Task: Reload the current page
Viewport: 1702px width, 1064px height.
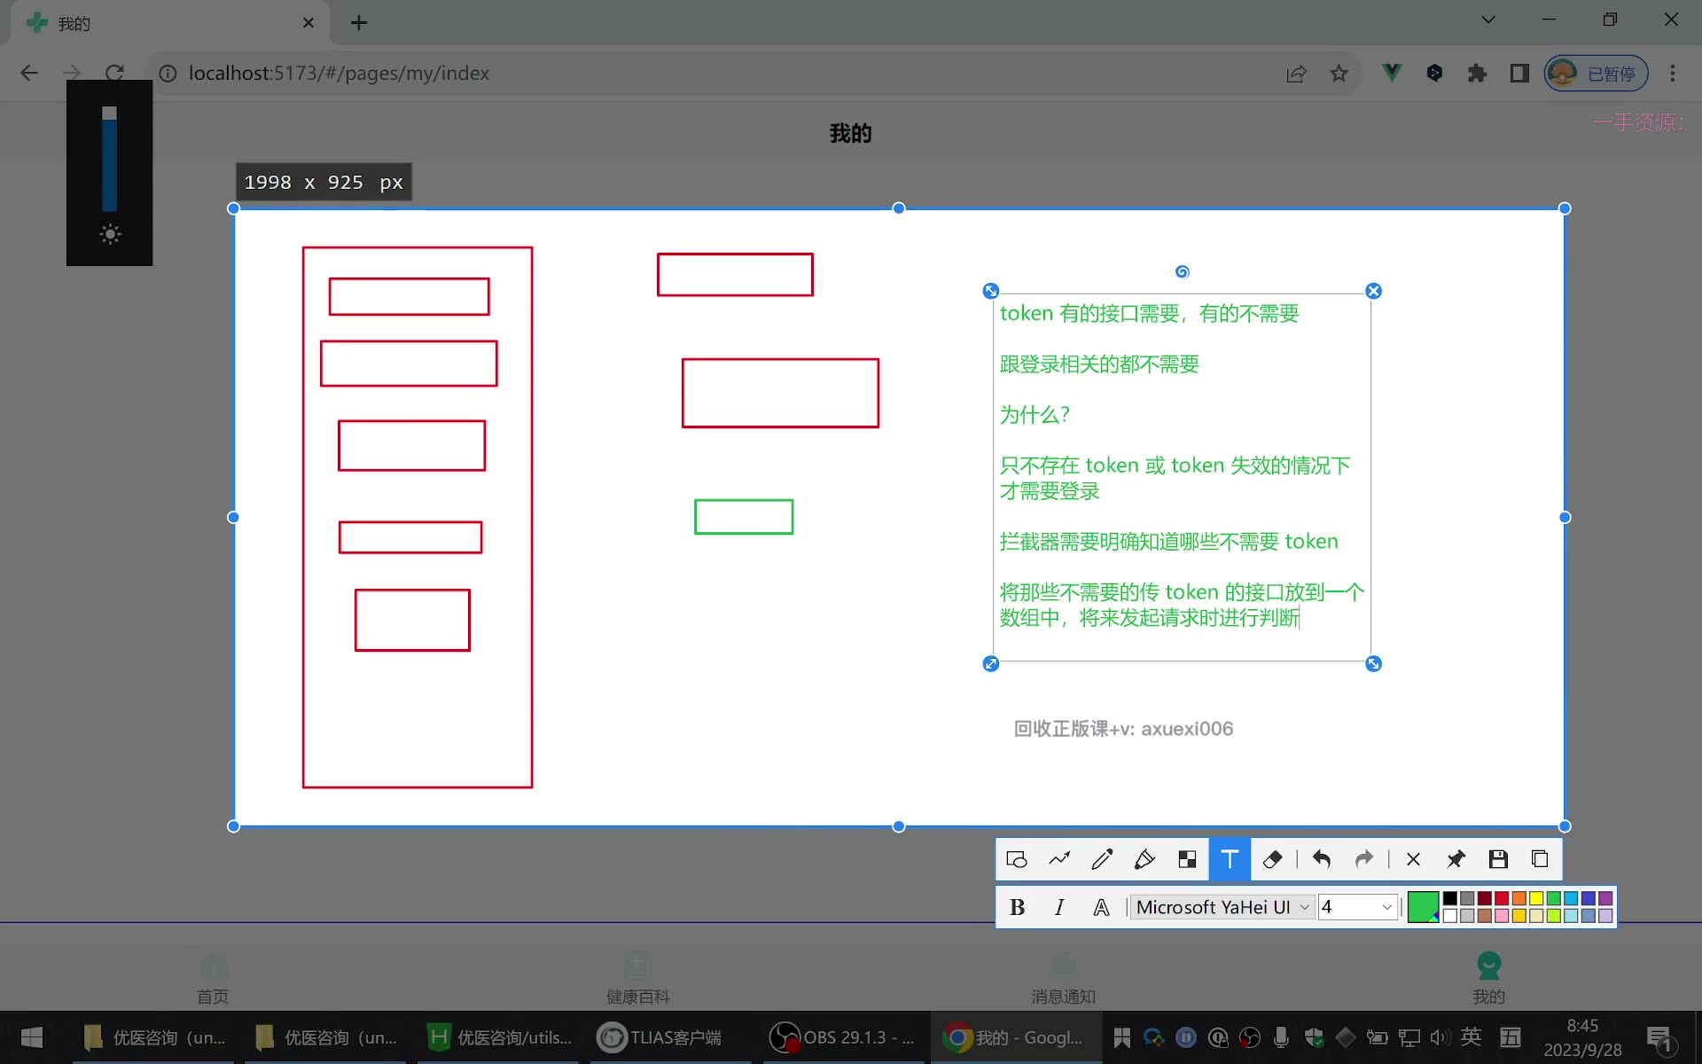Action: click(114, 74)
